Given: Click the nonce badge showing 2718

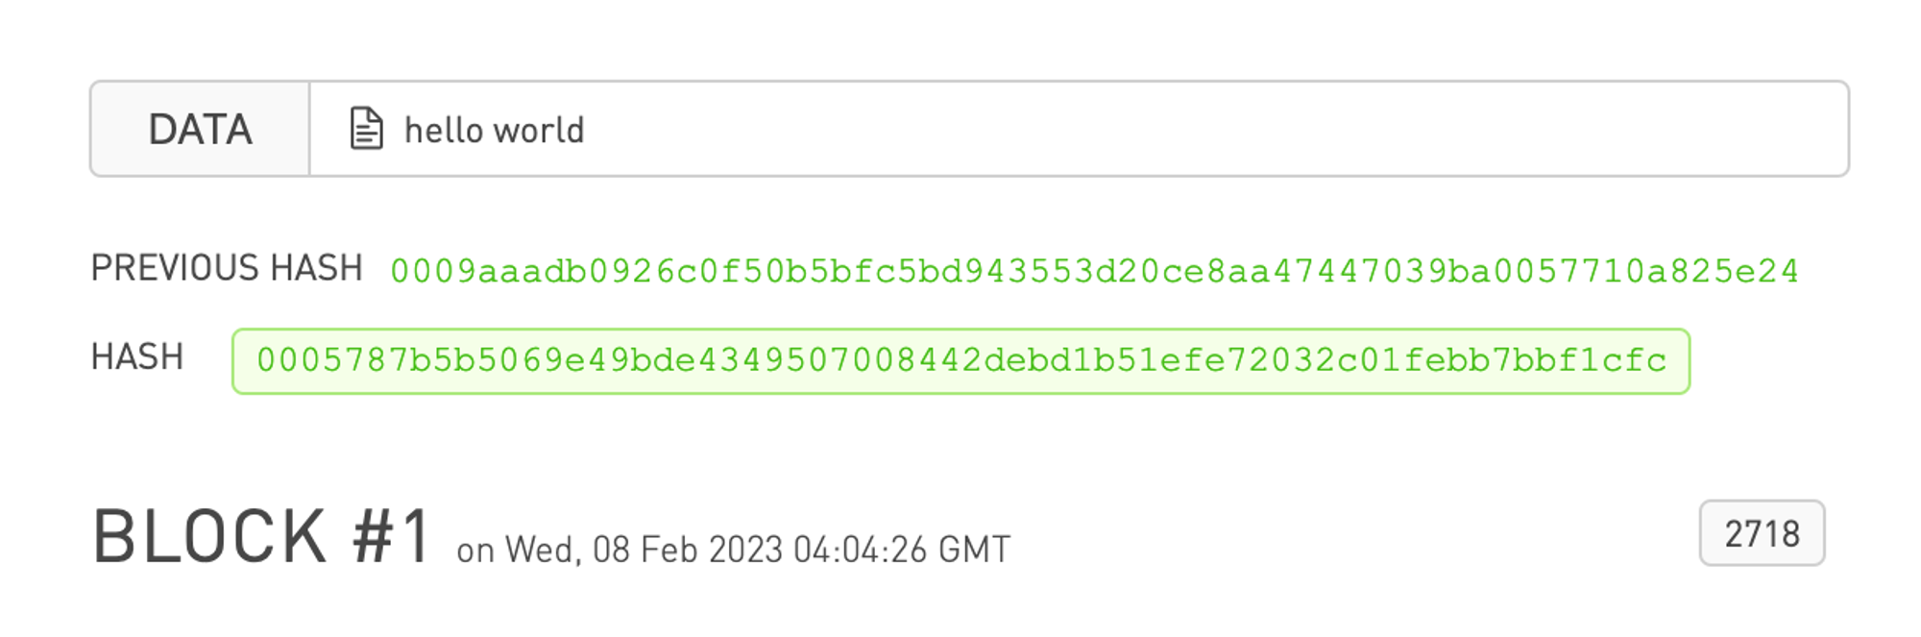Looking at the screenshot, I should pos(1762,533).
